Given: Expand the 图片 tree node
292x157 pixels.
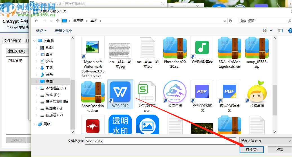Looking at the screenshot, I should (37, 54).
